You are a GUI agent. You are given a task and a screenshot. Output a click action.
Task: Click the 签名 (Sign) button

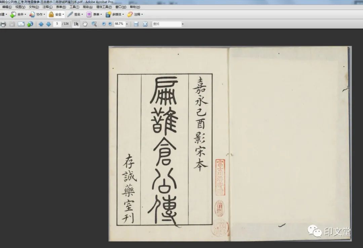tap(75, 14)
